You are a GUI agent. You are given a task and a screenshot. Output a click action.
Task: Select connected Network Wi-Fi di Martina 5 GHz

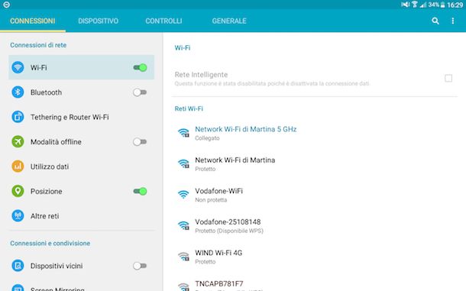click(315, 133)
